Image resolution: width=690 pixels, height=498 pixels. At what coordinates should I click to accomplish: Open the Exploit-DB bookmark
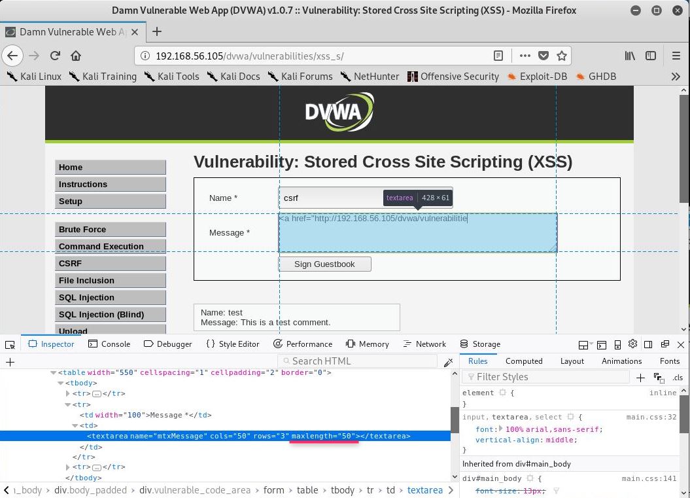538,77
